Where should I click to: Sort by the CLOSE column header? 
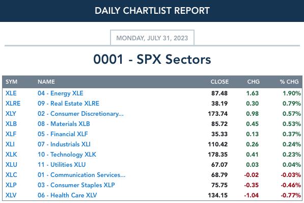coord(219,82)
